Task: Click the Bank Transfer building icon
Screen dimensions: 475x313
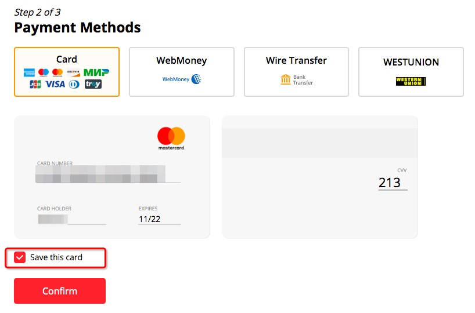Action: (x=285, y=79)
